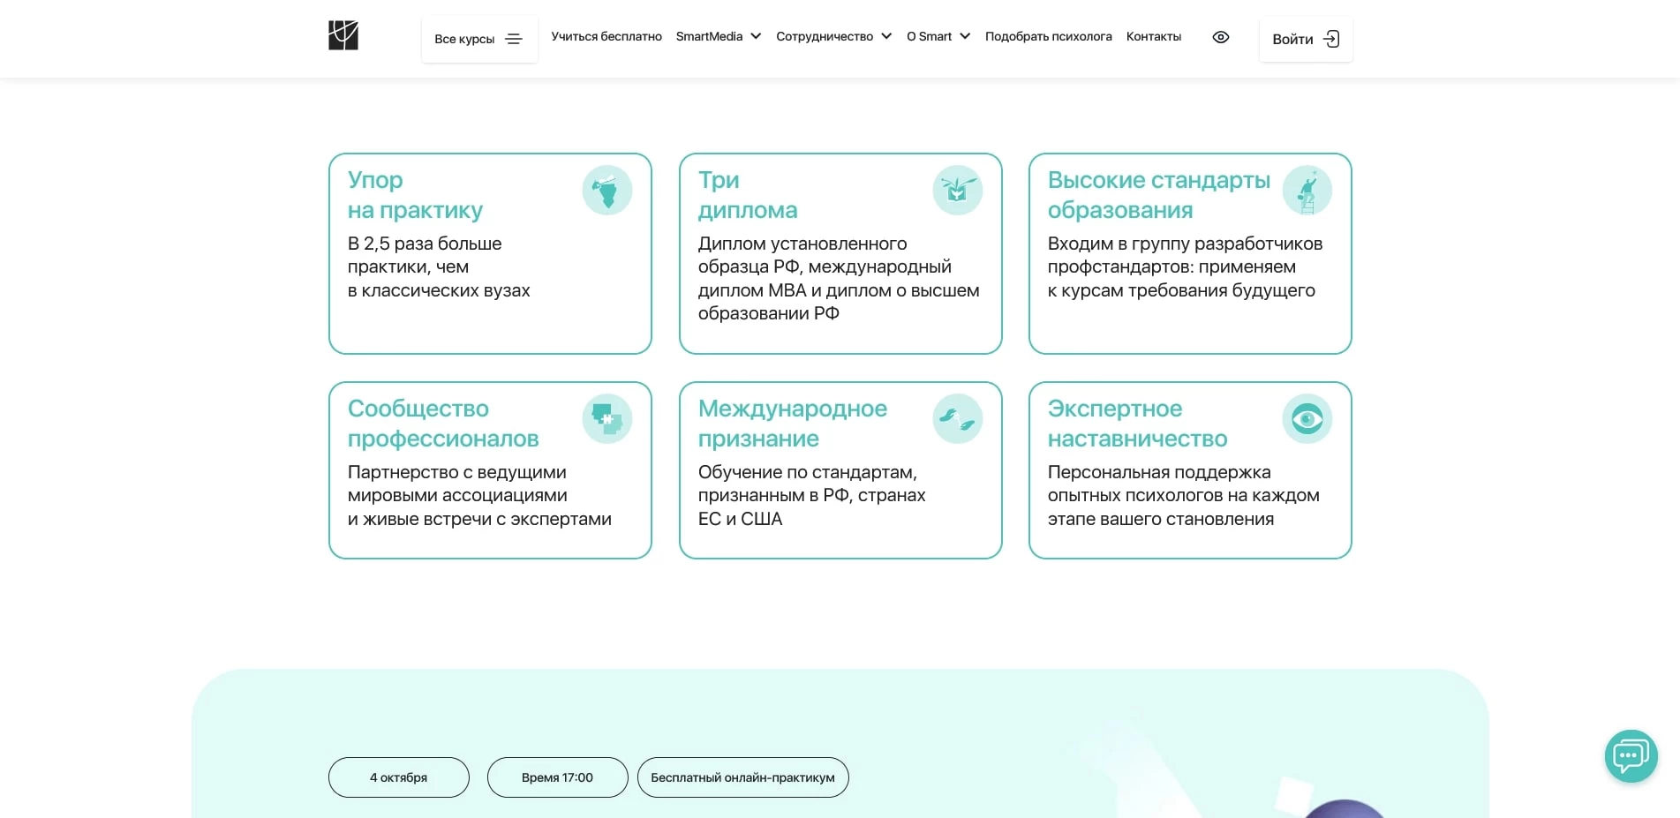
Task: Click the 4 октября date tag
Action: 398,777
